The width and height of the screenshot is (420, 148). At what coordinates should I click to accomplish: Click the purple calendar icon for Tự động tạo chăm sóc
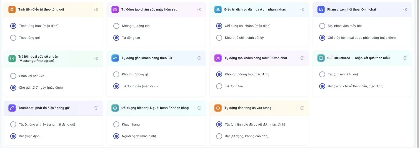click(115, 9)
